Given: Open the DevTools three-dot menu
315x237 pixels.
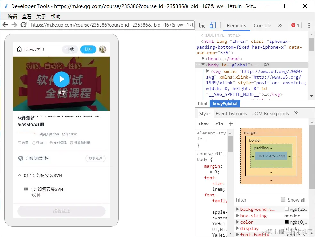Looking at the screenshot, I should pos(309,25).
